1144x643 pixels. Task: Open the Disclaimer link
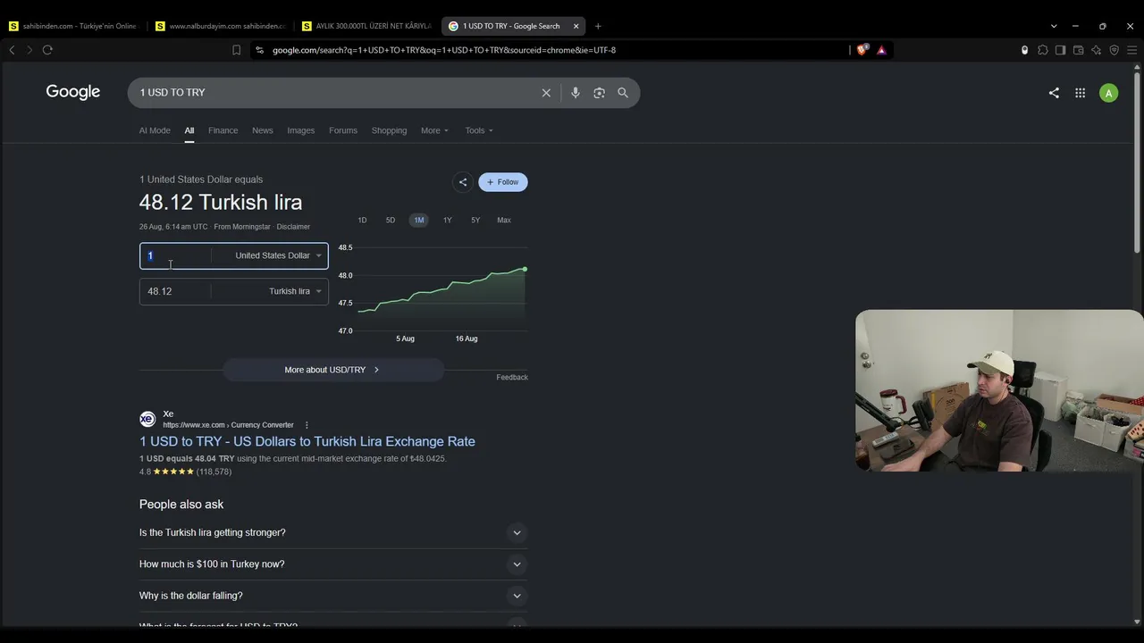(x=293, y=227)
